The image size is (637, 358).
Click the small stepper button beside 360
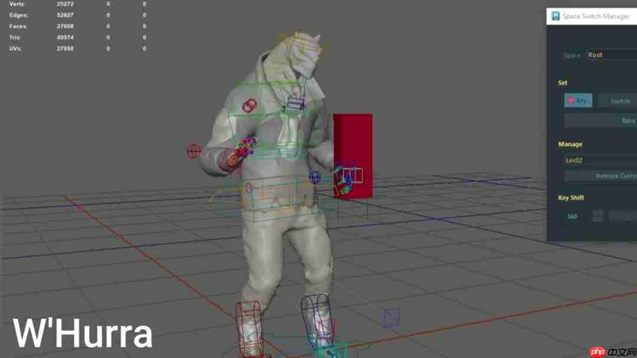click(597, 216)
